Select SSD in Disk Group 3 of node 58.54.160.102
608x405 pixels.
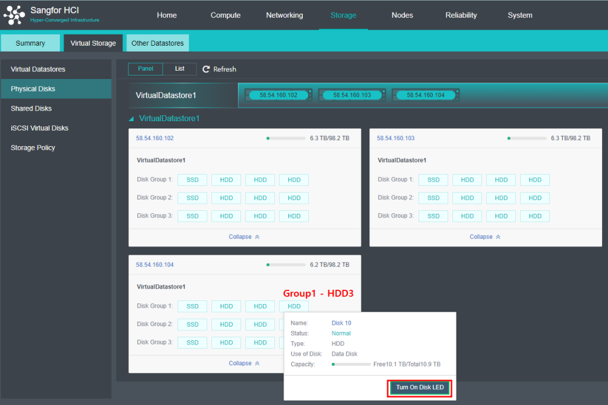(x=192, y=216)
